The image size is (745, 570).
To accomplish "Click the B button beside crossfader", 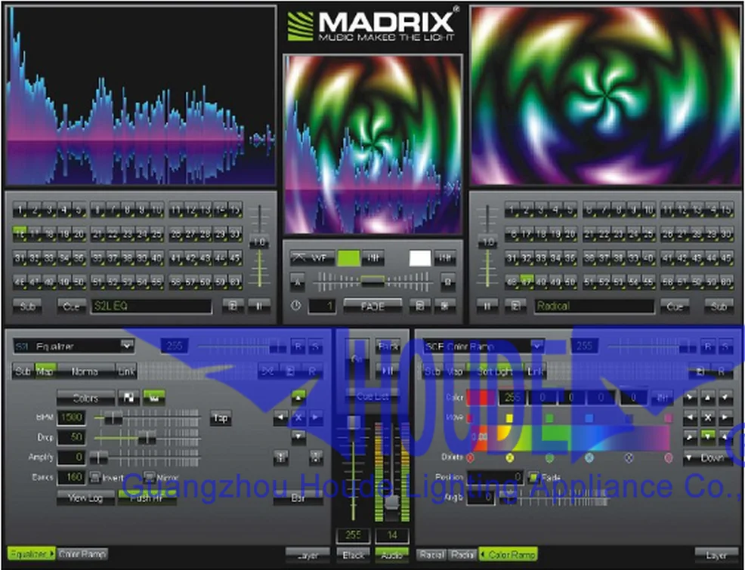I will coord(447,282).
